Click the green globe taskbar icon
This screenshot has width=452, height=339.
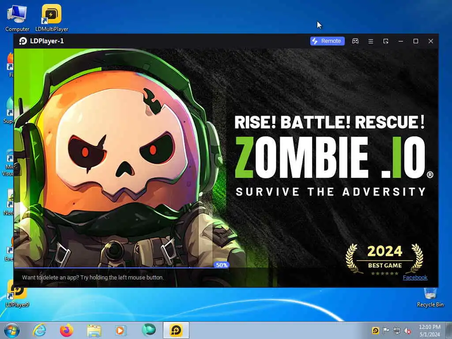pyautogui.click(x=148, y=330)
